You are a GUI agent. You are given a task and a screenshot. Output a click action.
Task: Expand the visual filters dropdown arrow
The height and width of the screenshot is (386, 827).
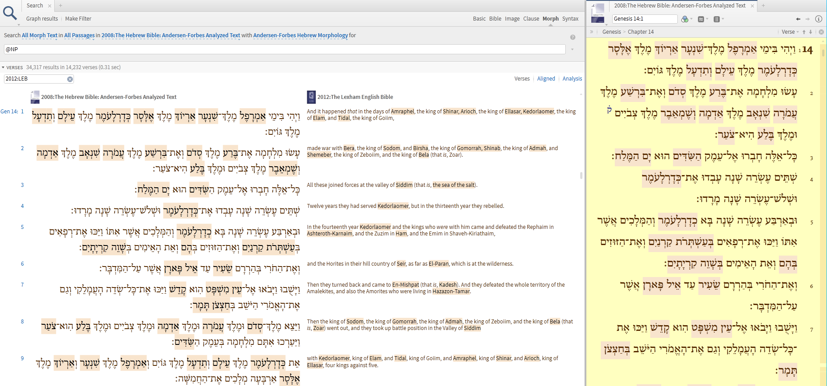pos(691,19)
